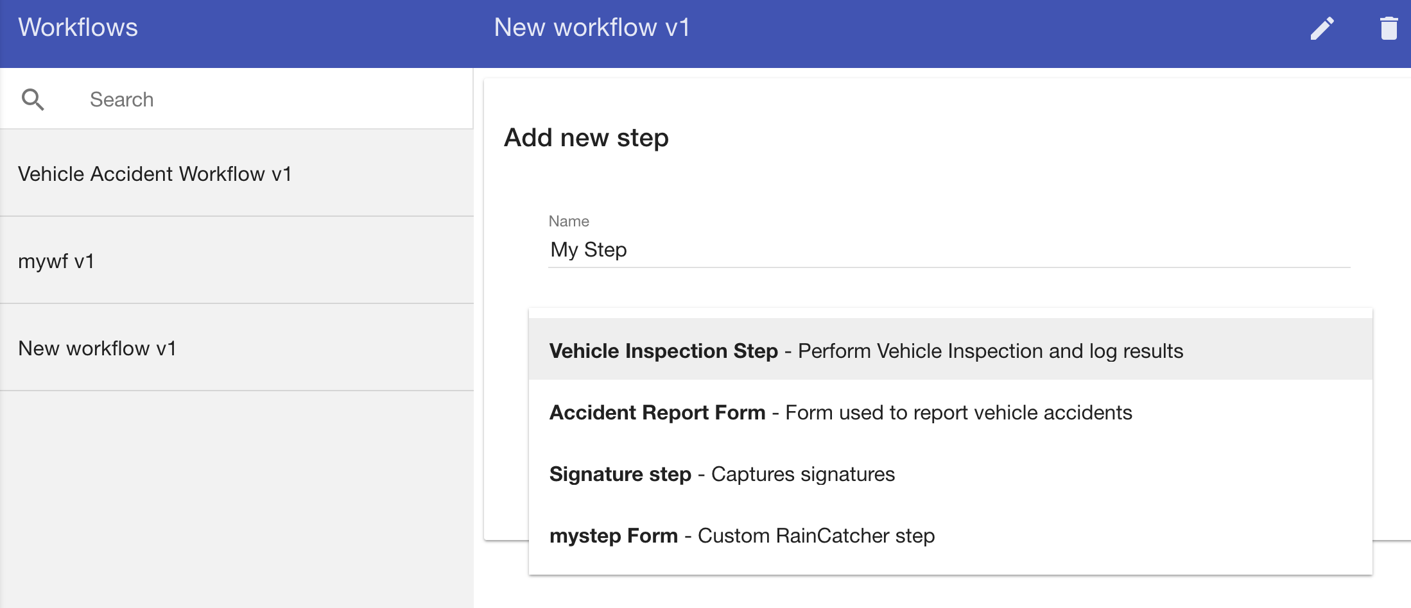Select New workflow v1 in list
The width and height of the screenshot is (1411, 608).
tap(237, 348)
